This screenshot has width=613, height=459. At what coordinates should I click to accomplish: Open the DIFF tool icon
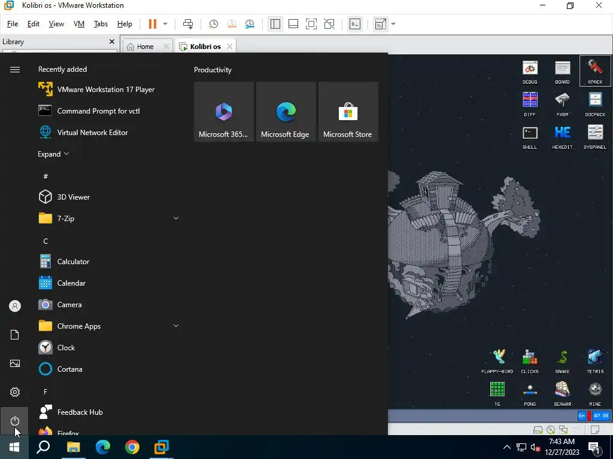pos(530,104)
